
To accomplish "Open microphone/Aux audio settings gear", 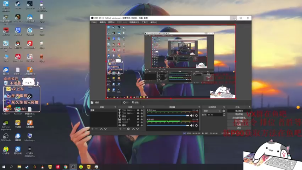I will point(196,116).
